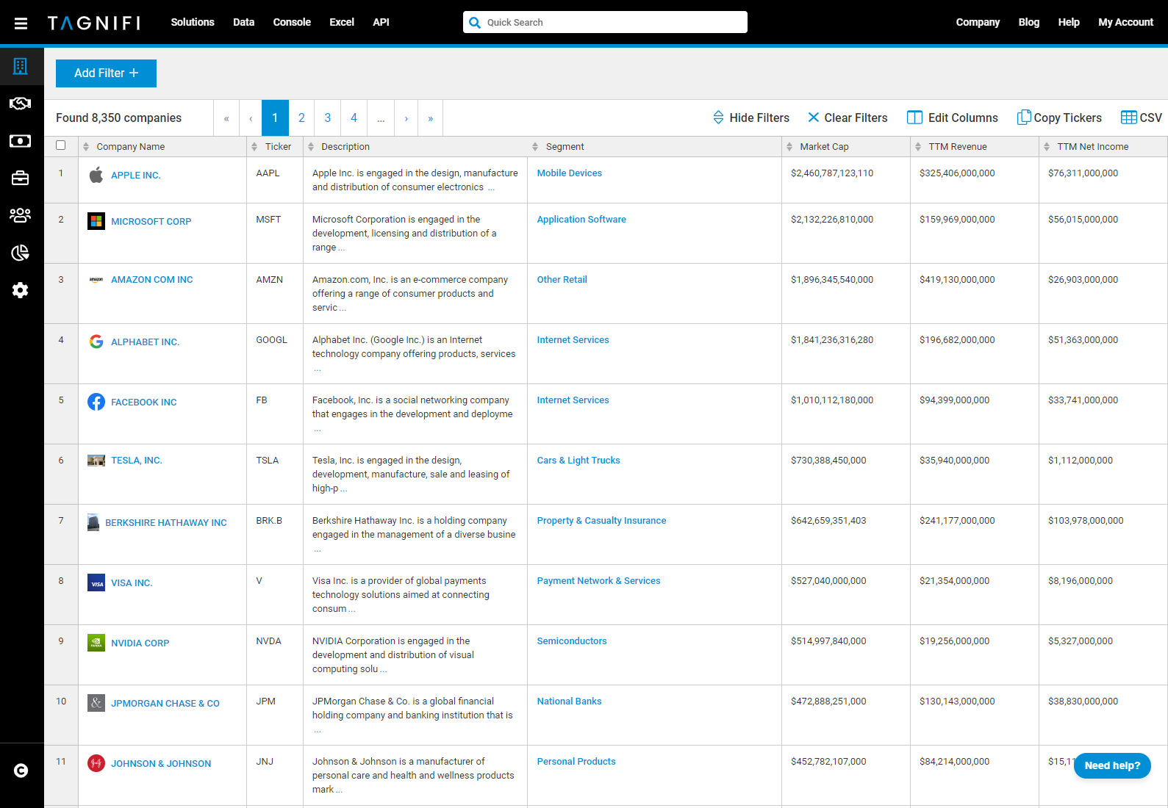Open the Blog link

tap(1029, 22)
